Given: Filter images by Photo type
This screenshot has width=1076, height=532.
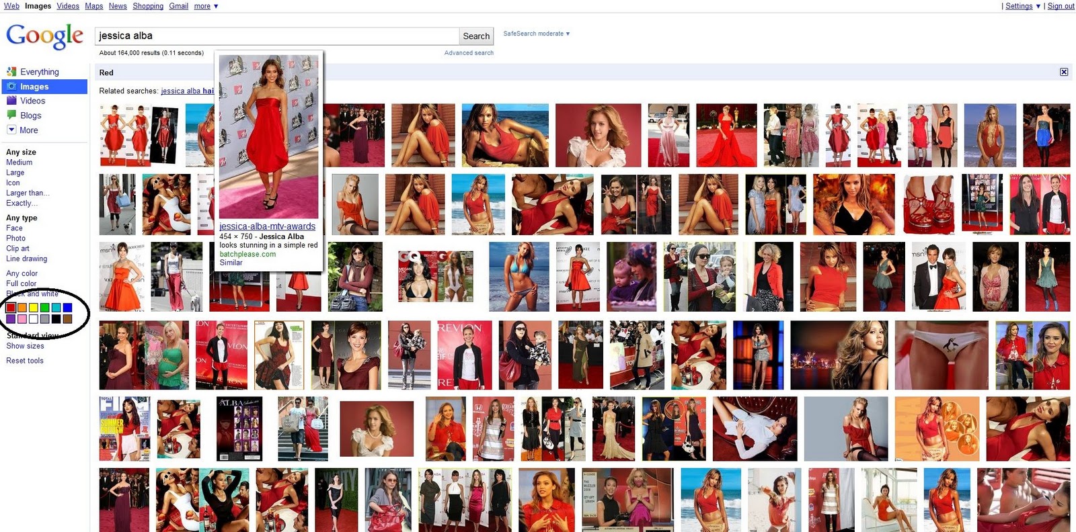Looking at the screenshot, I should click(x=15, y=238).
